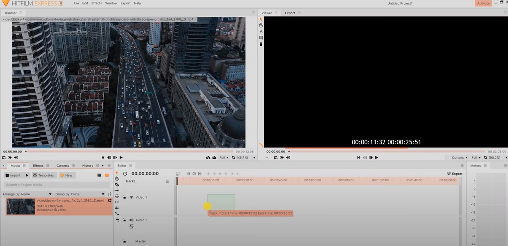Open Viewer zoom (90.2%) dropdown arrow
The image size is (508, 246).
click(x=506, y=158)
